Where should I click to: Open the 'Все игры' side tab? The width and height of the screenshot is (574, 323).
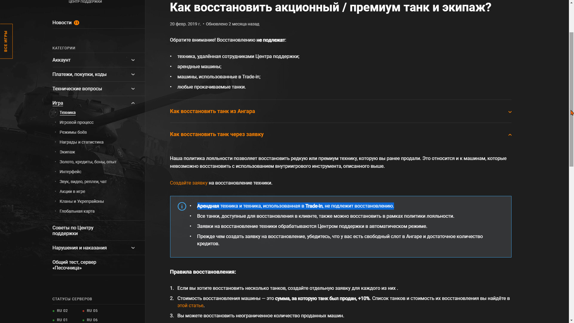pos(6,41)
